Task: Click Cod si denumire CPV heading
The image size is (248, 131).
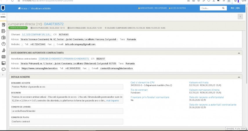Action: [x=142, y=82]
